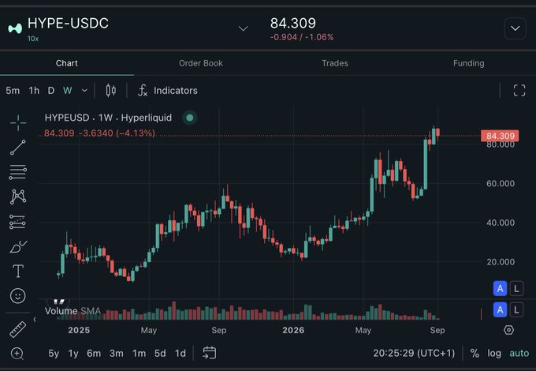Open the Indicators menu
This screenshot has width=536, height=371.
[x=167, y=90]
